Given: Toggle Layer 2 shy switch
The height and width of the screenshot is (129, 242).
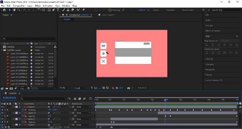Looking at the screenshot, I should pyautogui.click(x=49, y=107).
